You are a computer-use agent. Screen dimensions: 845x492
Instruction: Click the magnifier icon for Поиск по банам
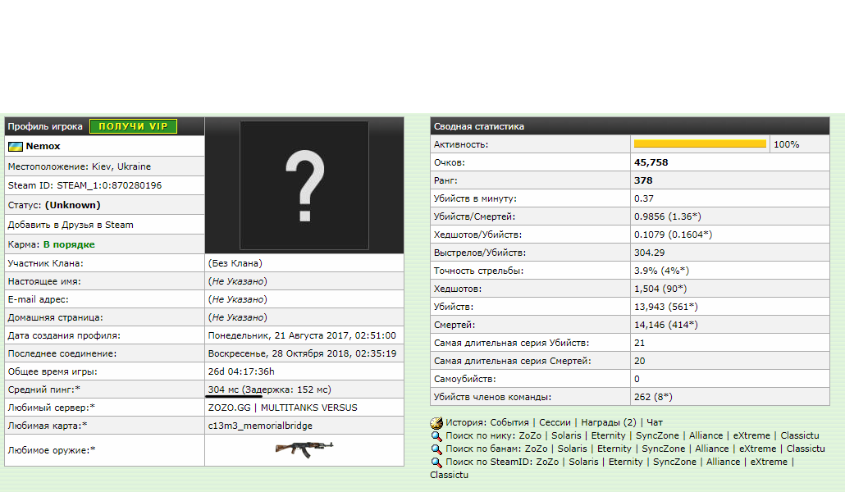[x=436, y=449]
